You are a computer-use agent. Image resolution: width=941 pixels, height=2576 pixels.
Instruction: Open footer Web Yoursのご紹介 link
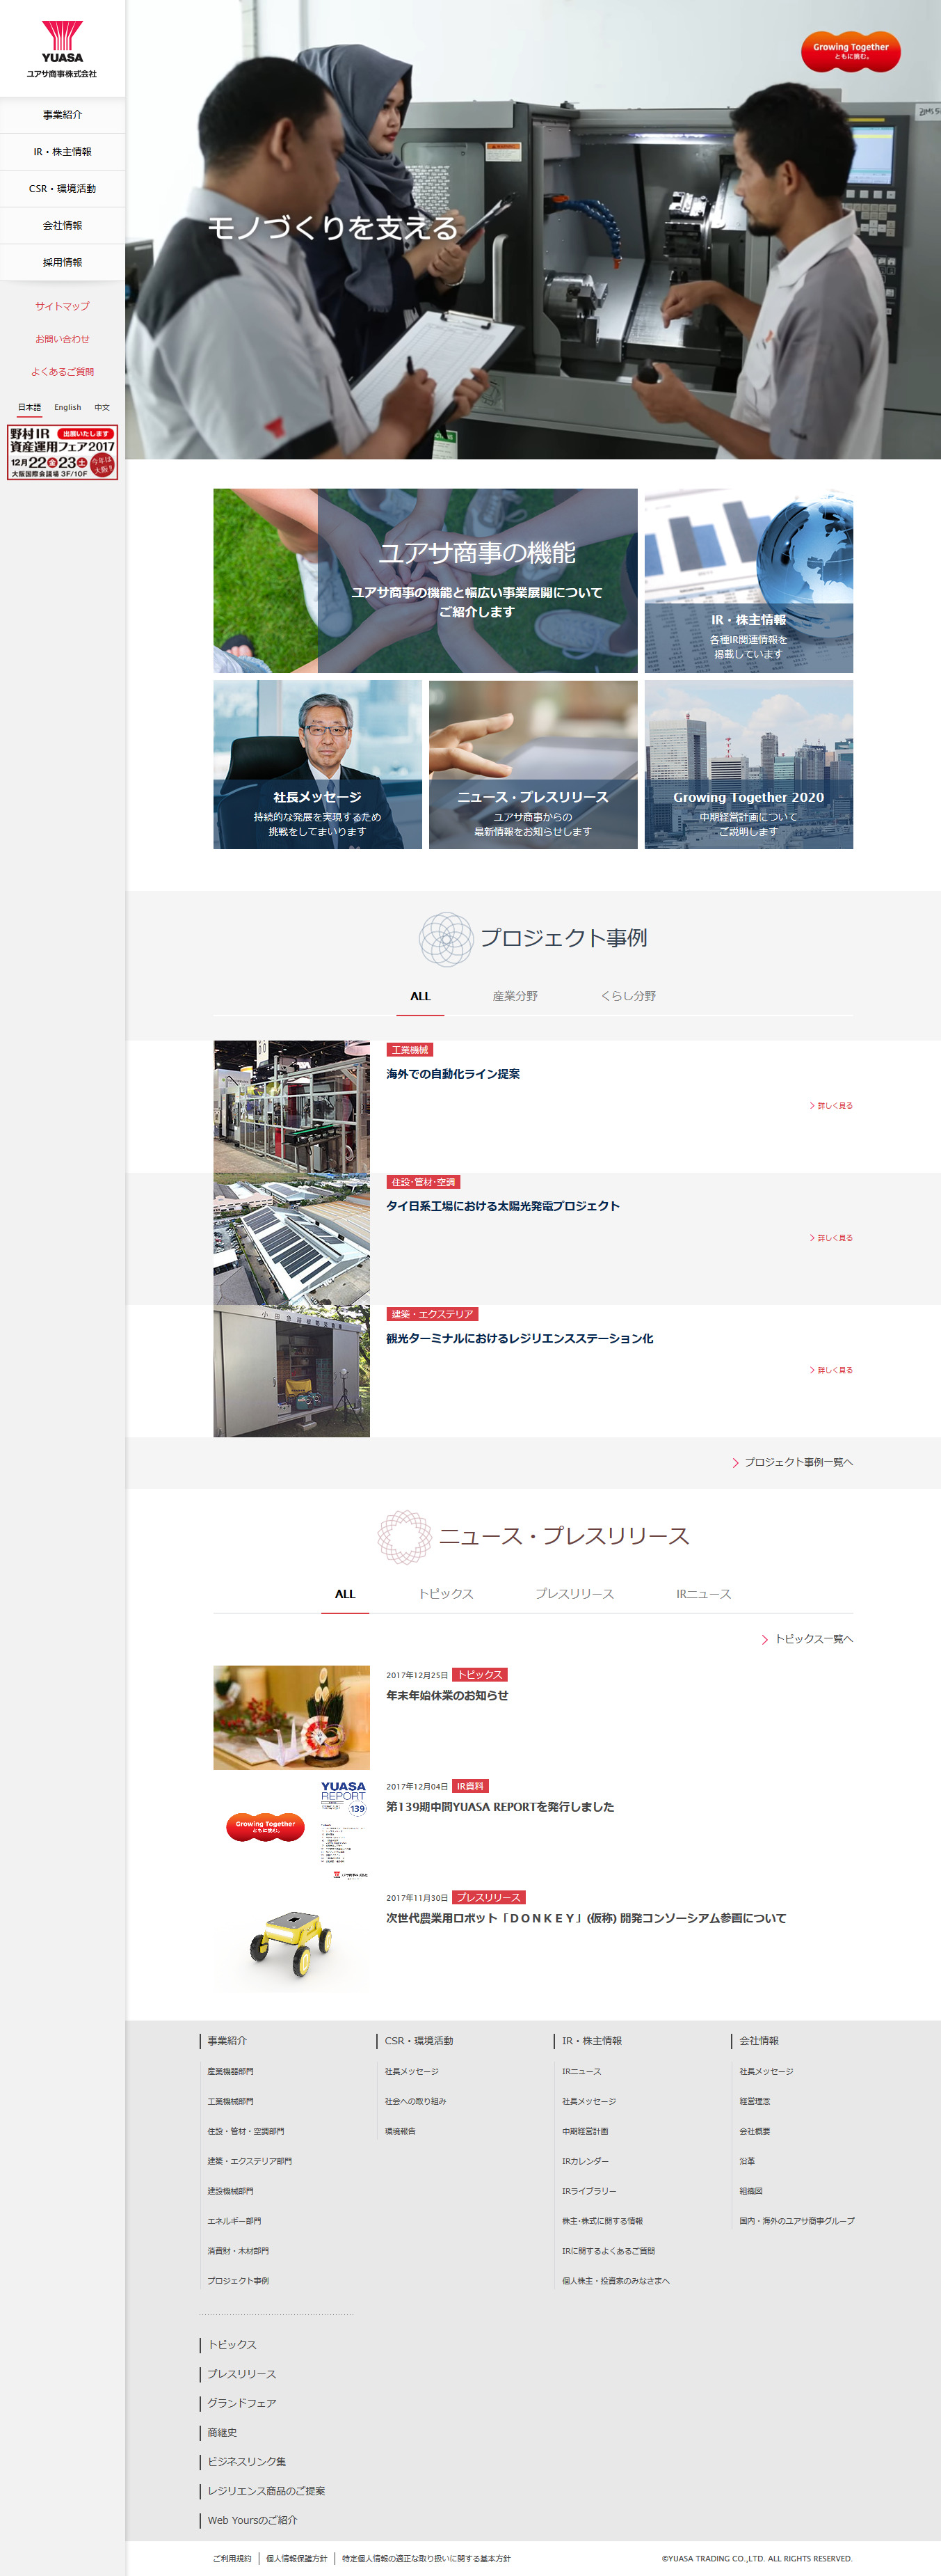coord(252,2520)
